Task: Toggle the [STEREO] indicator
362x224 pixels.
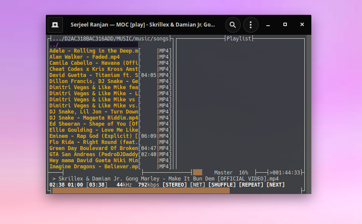Action: (x=175, y=185)
